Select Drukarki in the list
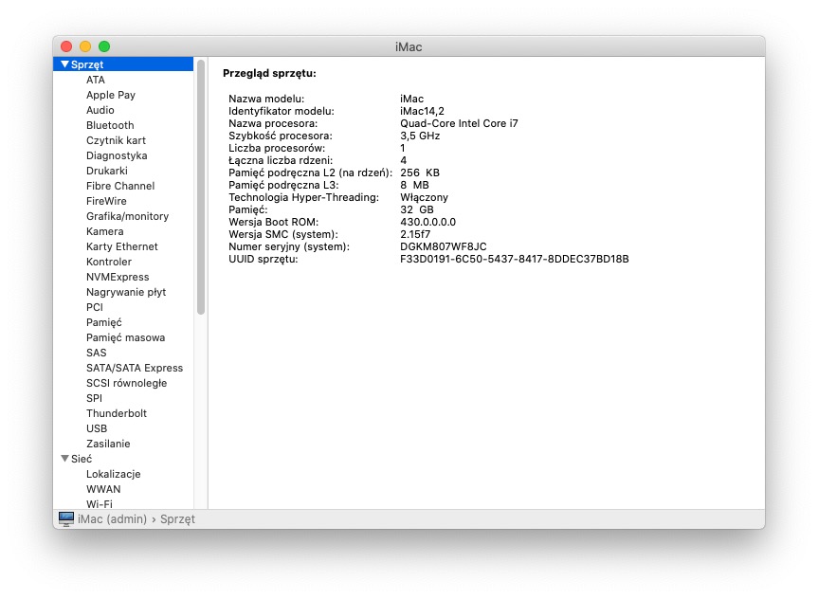The height and width of the screenshot is (599, 818). [107, 171]
